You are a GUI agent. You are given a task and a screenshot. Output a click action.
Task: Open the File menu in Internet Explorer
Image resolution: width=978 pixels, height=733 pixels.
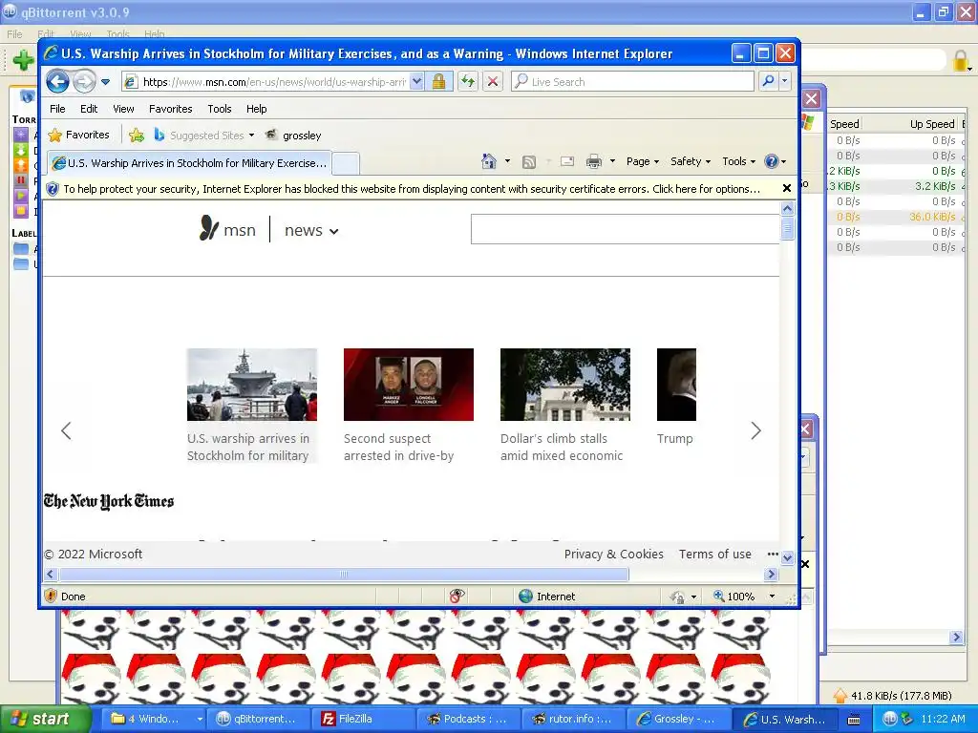pos(57,109)
